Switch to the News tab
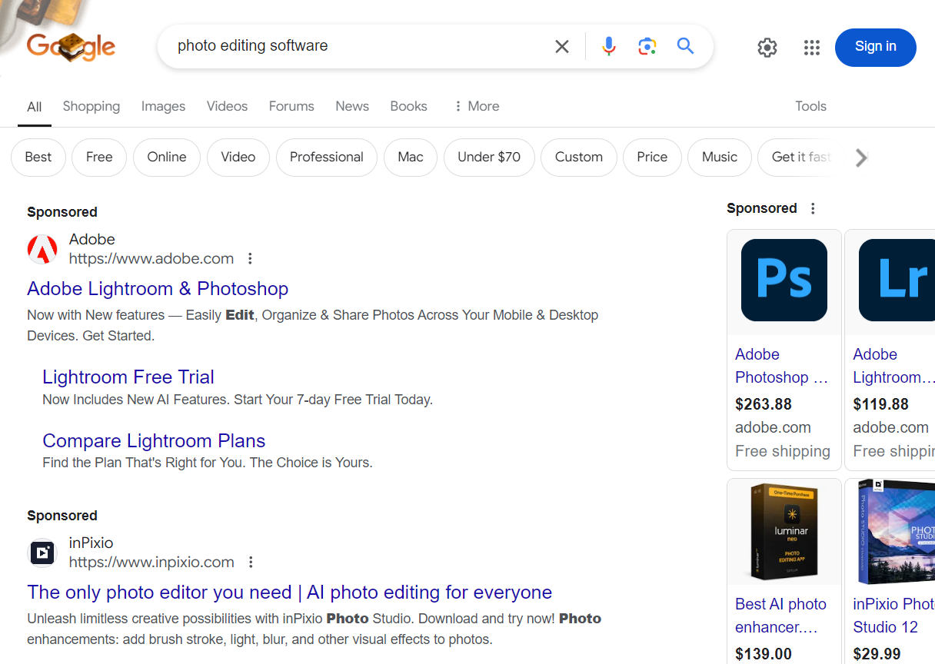 [x=352, y=106]
